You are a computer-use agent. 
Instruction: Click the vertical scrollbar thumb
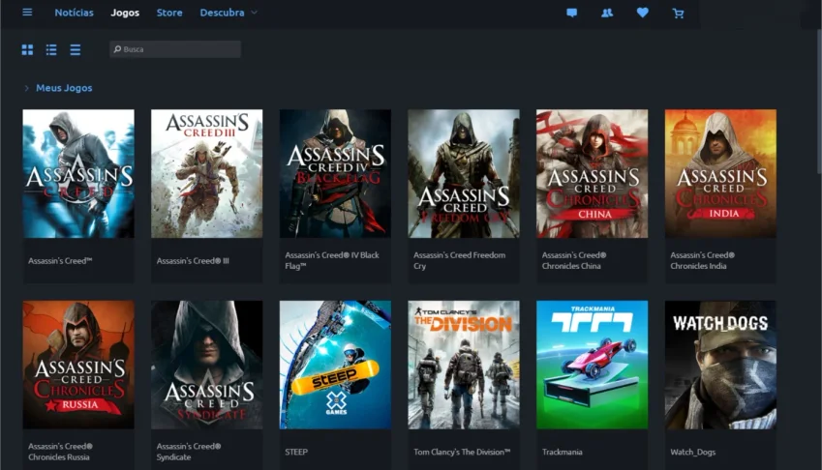pos(819,100)
